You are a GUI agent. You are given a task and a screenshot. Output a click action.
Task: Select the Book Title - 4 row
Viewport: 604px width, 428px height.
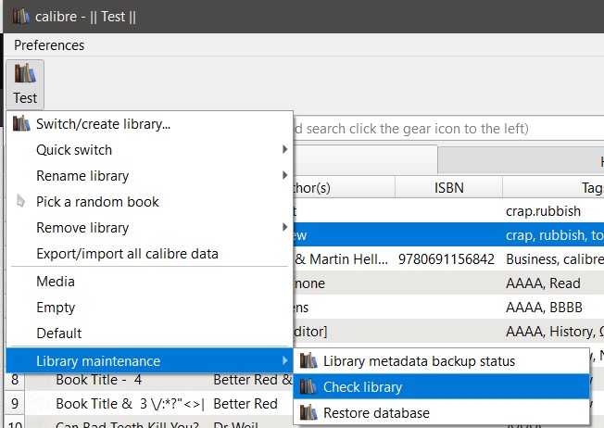(98, 379)
